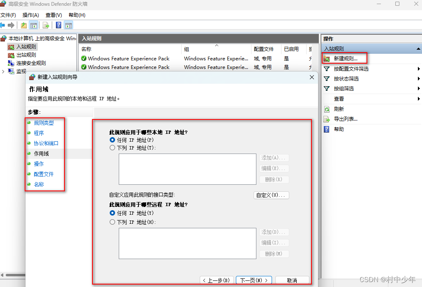Sort rules by 配置文件 column header

tap(266, 49)
